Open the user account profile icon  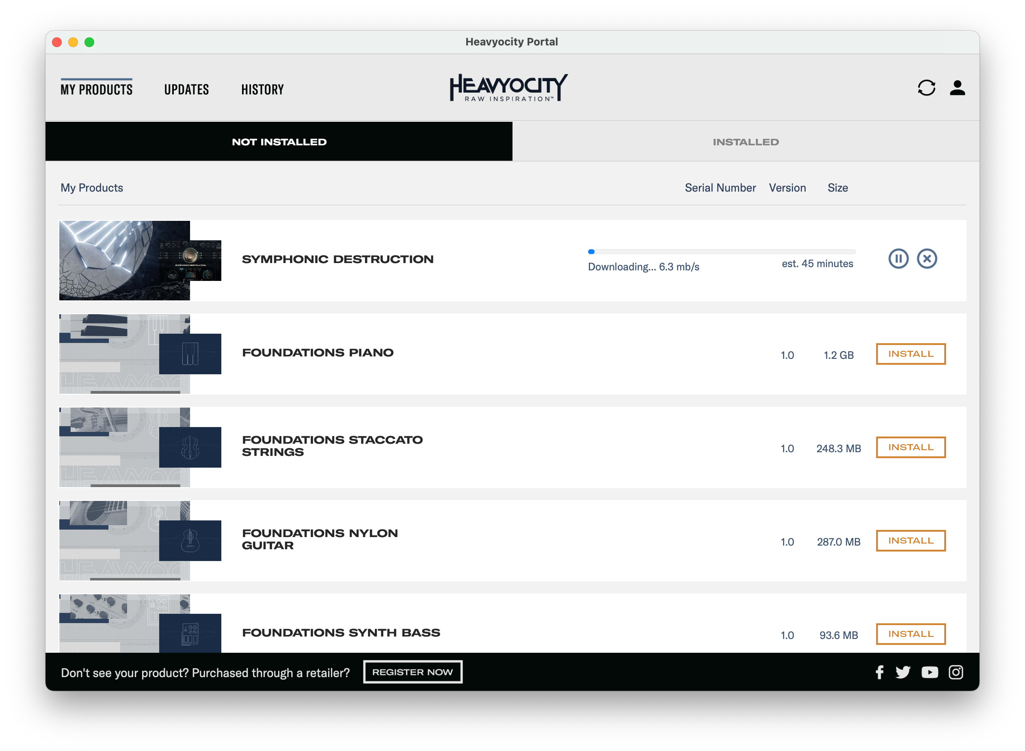[x=957, y=88]
